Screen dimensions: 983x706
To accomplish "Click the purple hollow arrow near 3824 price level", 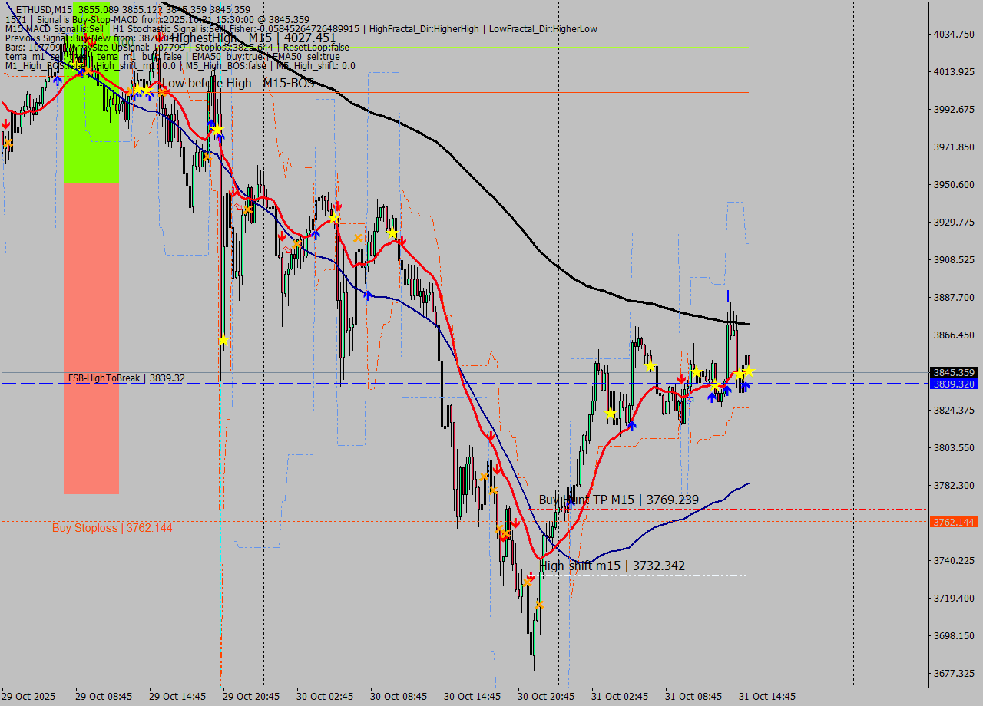I will point(690,400).
